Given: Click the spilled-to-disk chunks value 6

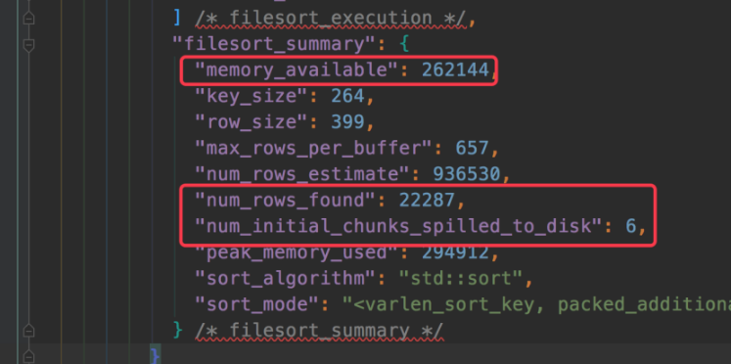Looking at the screenshot, I should coord(631,227).
